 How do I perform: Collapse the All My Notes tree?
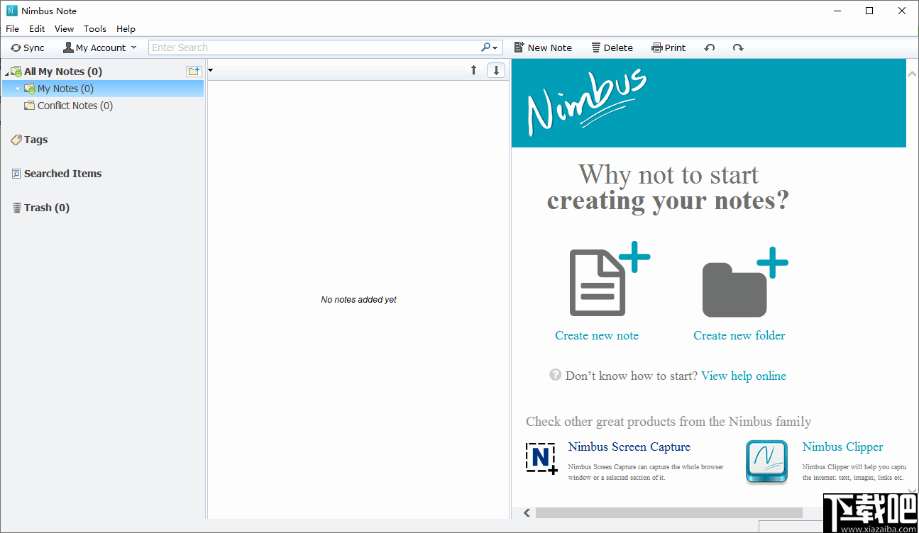[x=6, y=73]
